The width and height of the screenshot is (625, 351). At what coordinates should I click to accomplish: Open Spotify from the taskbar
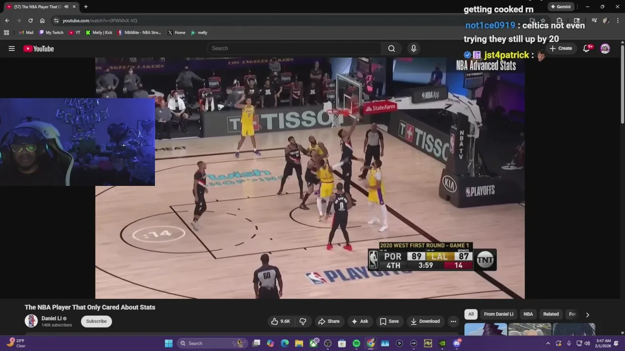(x=356, y=343)
